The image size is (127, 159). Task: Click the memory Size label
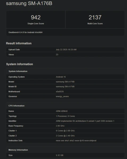[x=10, y=155]
